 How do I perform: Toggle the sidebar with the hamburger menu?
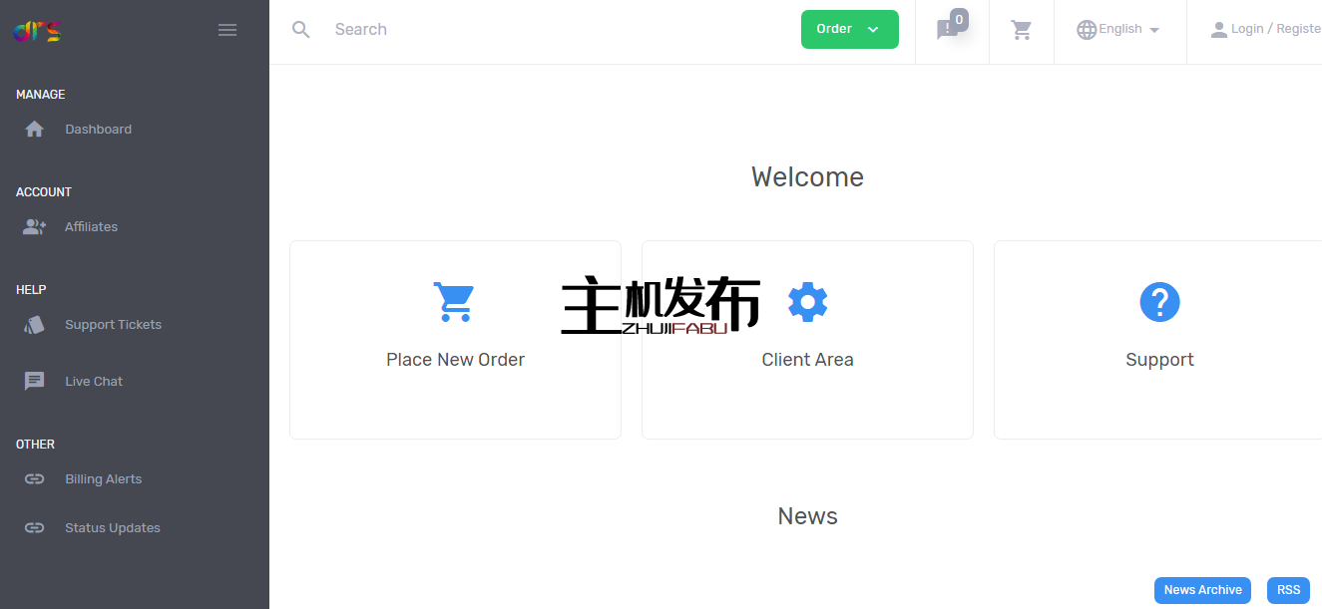click(227, 30)
